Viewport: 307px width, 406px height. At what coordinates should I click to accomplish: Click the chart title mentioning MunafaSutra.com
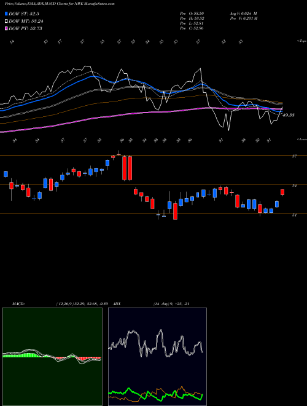point(60,4)
